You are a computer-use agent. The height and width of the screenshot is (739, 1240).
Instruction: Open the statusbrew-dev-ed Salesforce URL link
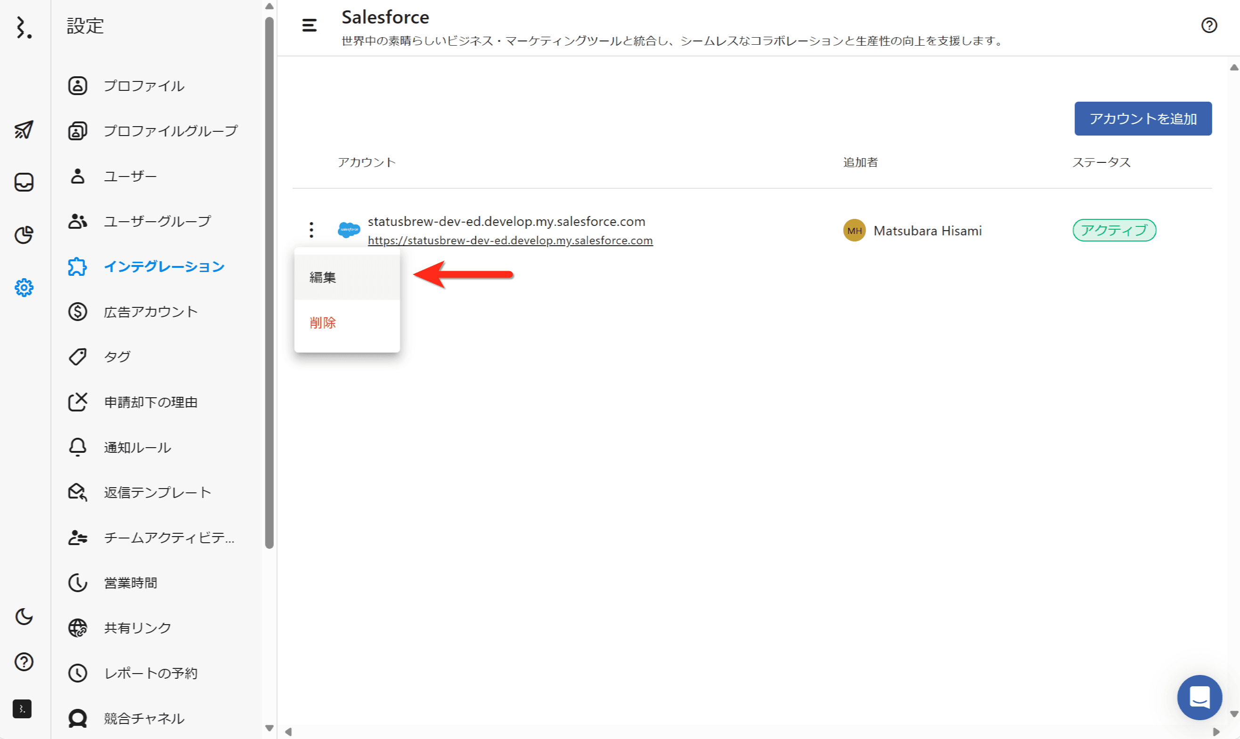[510, 241]
